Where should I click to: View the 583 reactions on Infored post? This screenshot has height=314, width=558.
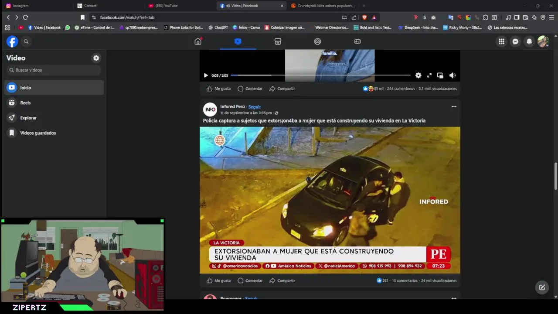(382, 281)
